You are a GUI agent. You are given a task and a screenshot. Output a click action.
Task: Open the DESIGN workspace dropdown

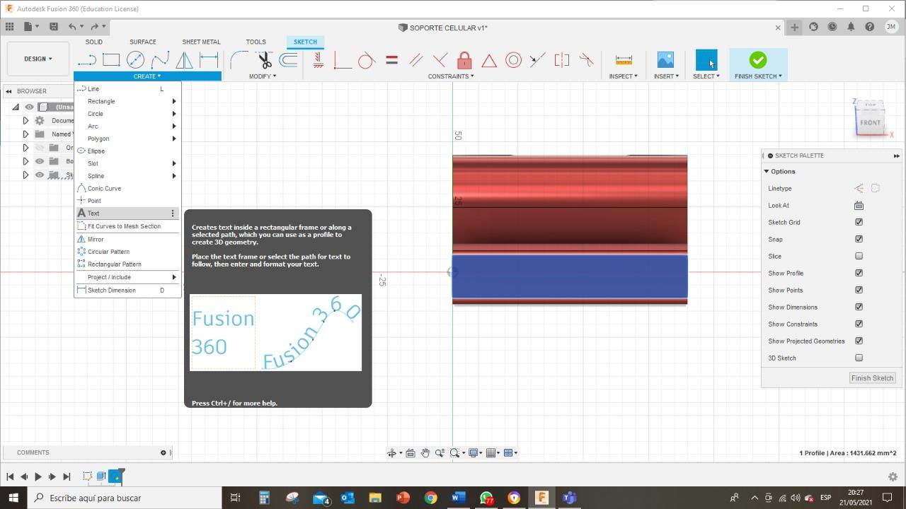click(38, 59)
